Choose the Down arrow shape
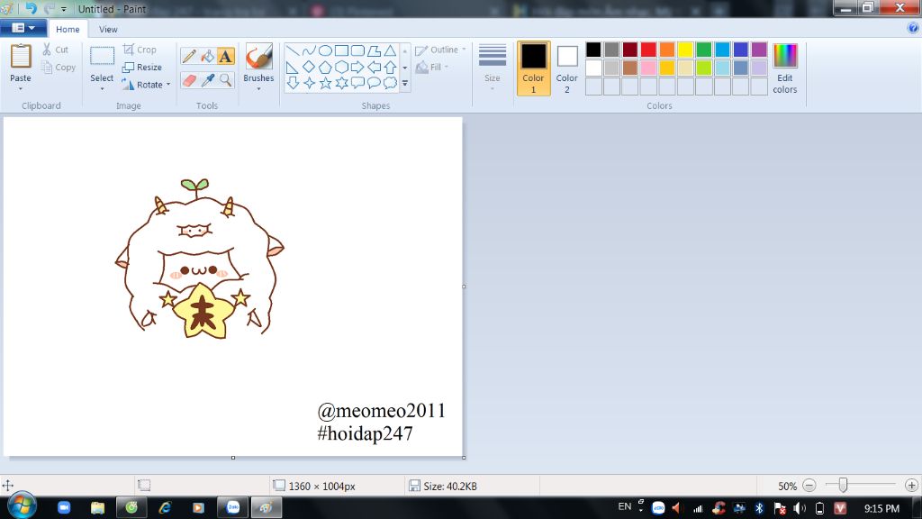Screen dimensions: 922x519 coord(293,83)
